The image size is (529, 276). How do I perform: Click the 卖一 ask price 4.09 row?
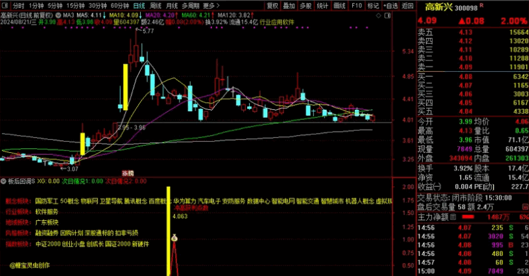click(x=473, y=67)
